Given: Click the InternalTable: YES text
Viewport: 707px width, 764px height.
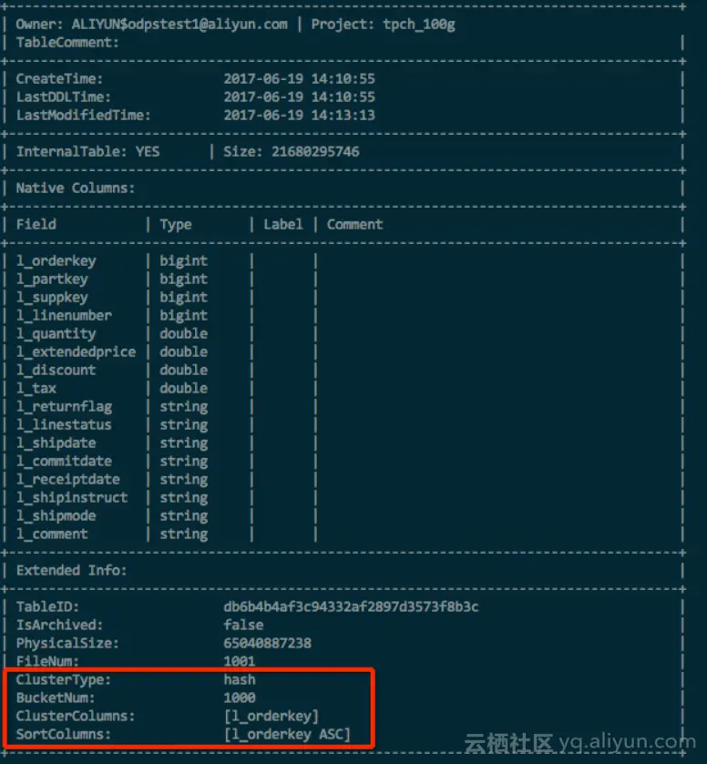Looking at the screenshot, I should tap(87, 151).
